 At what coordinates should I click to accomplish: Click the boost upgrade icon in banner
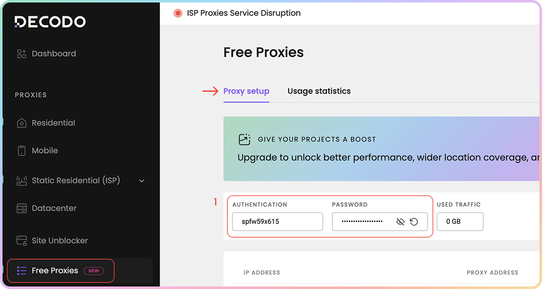coord(245,139)
